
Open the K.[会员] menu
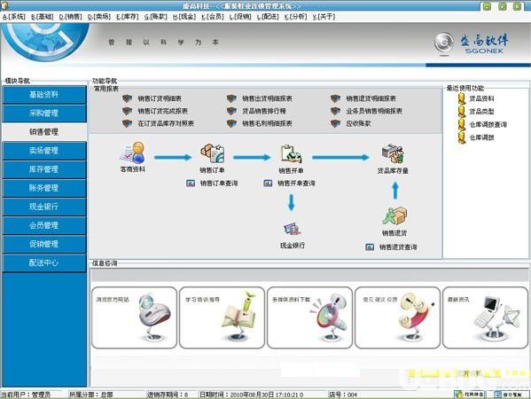coord(213,17)
